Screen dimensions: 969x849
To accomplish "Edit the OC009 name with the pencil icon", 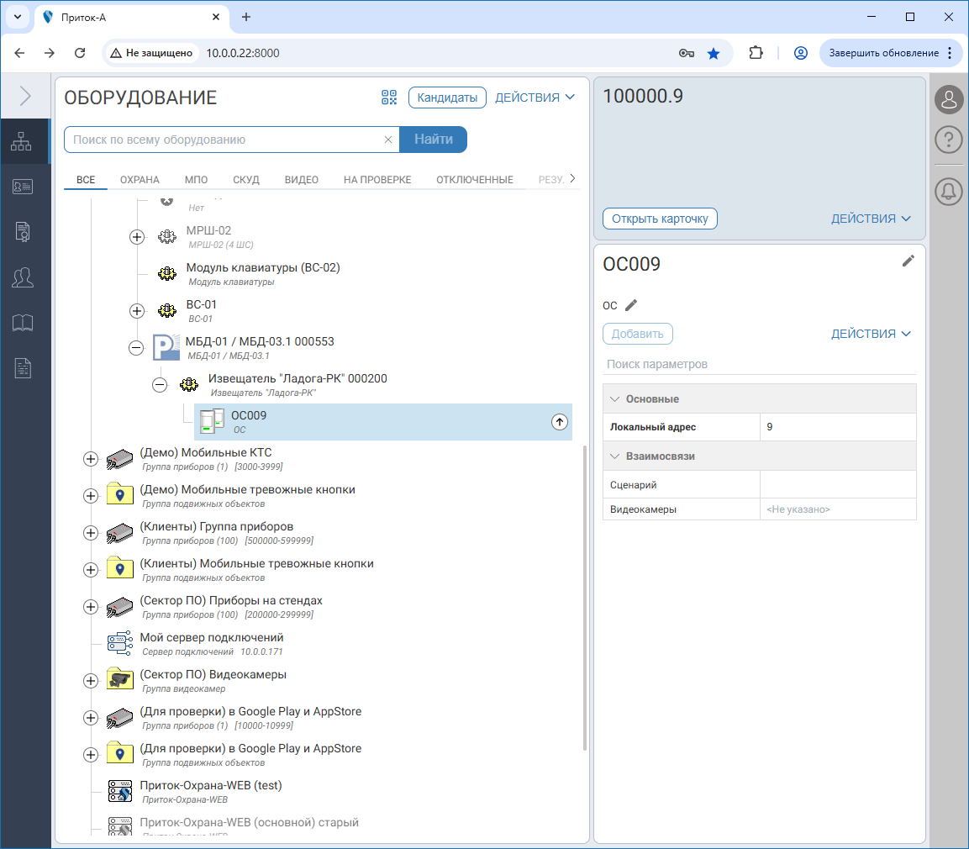I will coord(908,261).
